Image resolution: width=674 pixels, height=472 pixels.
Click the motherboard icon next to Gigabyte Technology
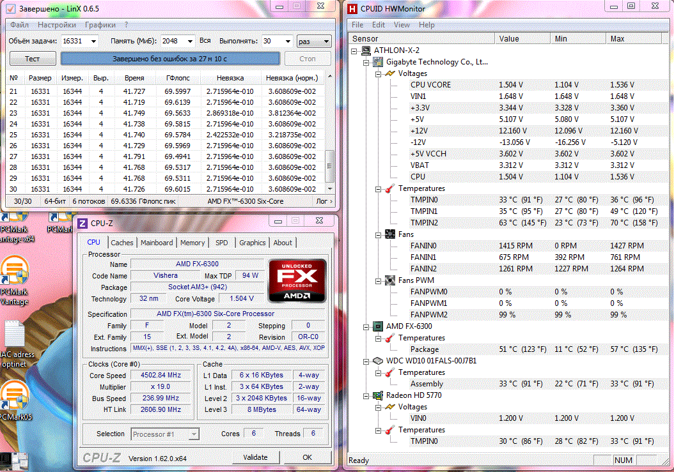tap(378, 62)
